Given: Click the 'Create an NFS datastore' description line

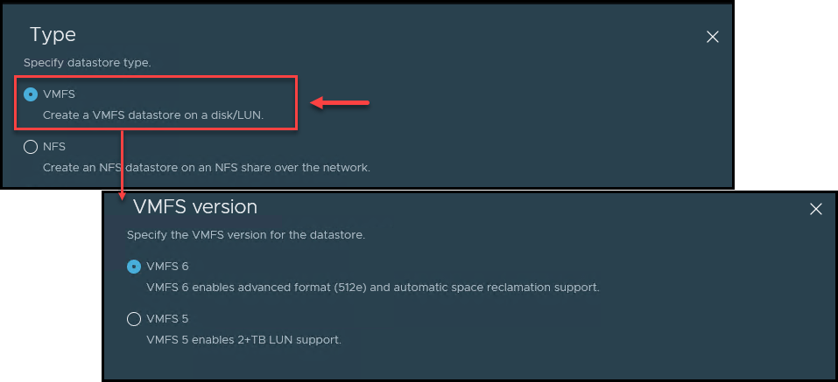Looking at the screenshot, I should click(206, 168).
